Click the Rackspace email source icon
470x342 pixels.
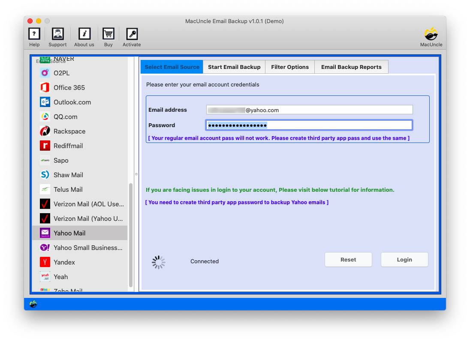click(45, 131)
